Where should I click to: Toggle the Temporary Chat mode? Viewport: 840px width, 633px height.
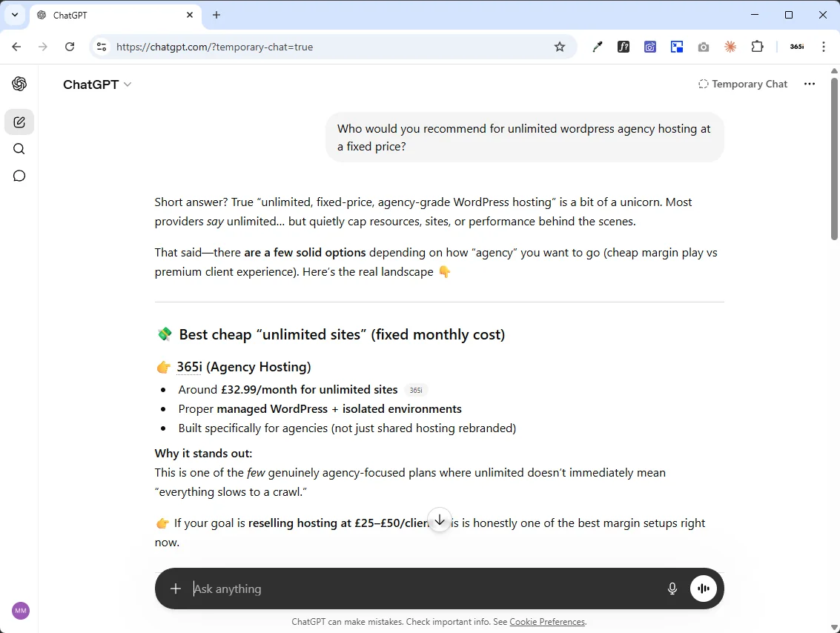[742, 84]
